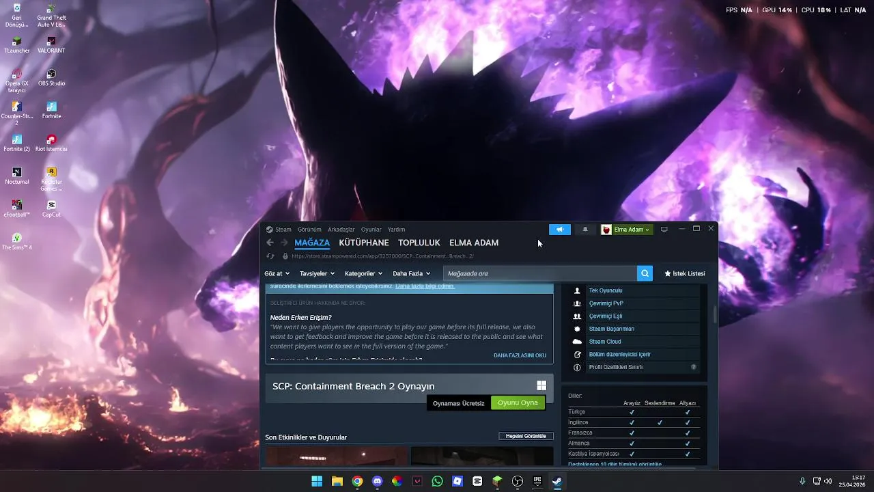The width and height of the screenshot is (874, 492).
Task: Click the Steam Cloud icon
Action: pos(577,342)
